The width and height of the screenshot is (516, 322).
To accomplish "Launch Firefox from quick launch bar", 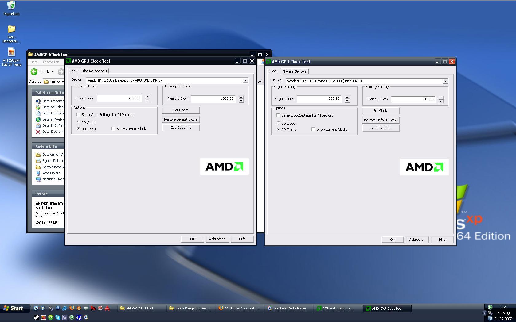I will click(x=72, y=308).
